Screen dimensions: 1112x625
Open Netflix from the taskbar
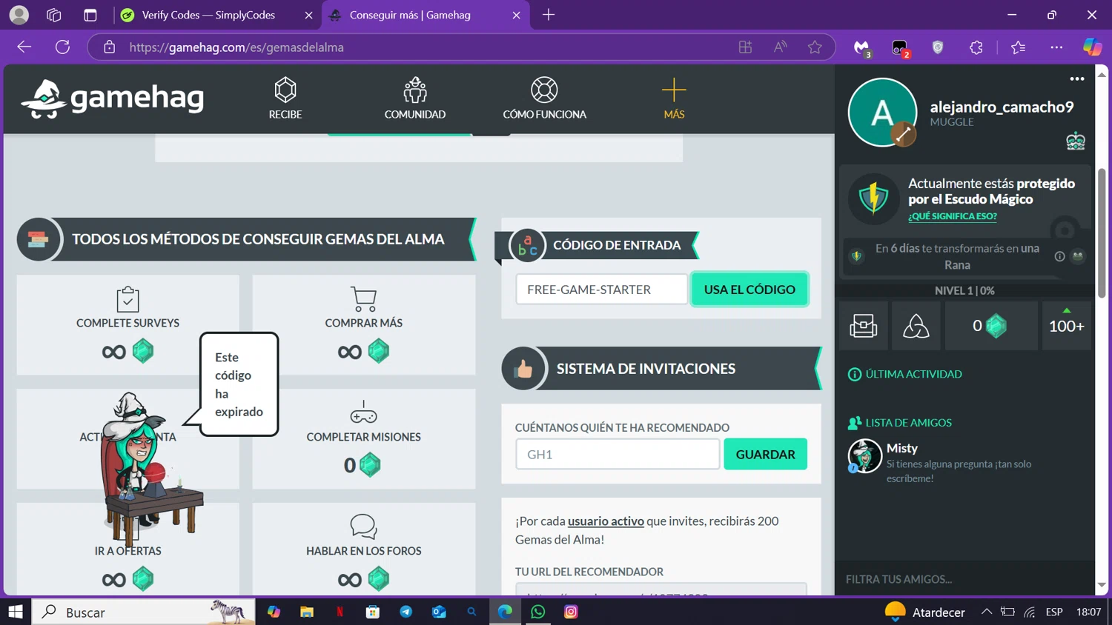pos(340,612)
